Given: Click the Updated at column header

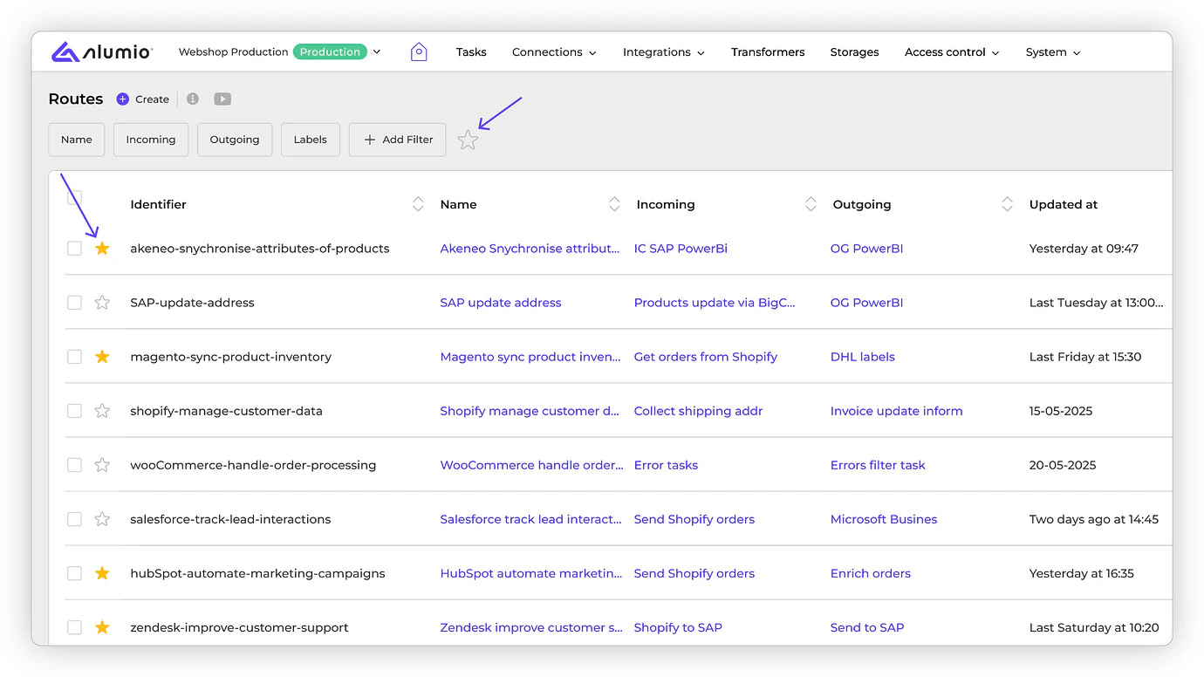Looking at the screenshot, I should click(1064, 204).
